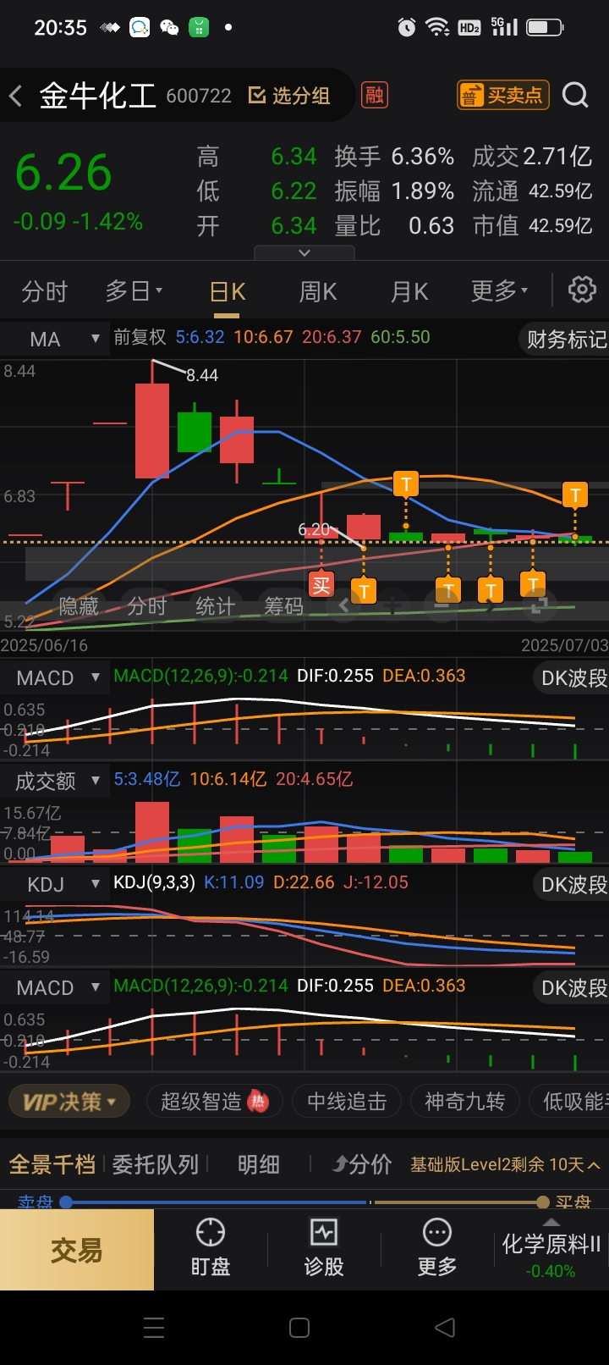Open the 多日 multi-day dropdown tab
609x1365 pixels.
(134, 291)
